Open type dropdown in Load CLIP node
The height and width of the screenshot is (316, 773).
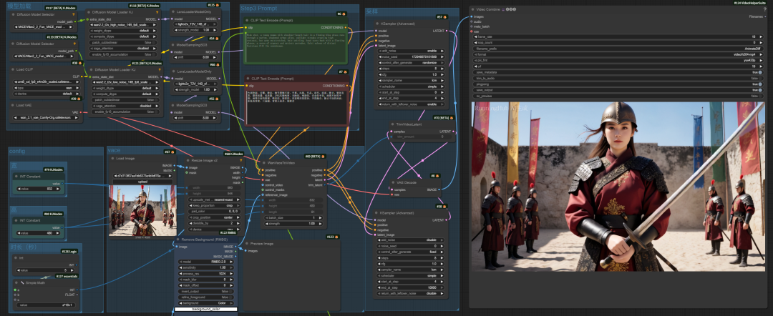pyautogui.click(x=45, y=88)
